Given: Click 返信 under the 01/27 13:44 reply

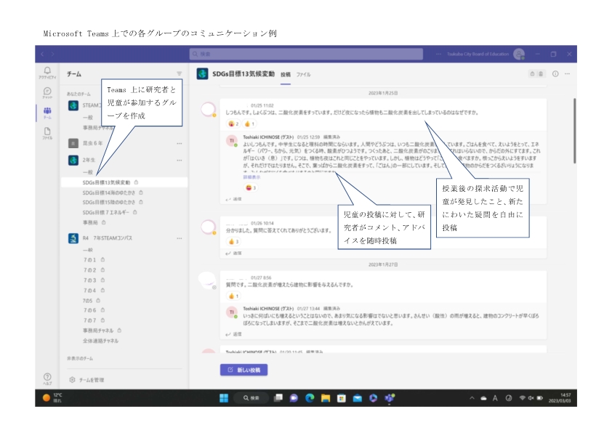Looking at the screenshot, I should coord(234,334).
